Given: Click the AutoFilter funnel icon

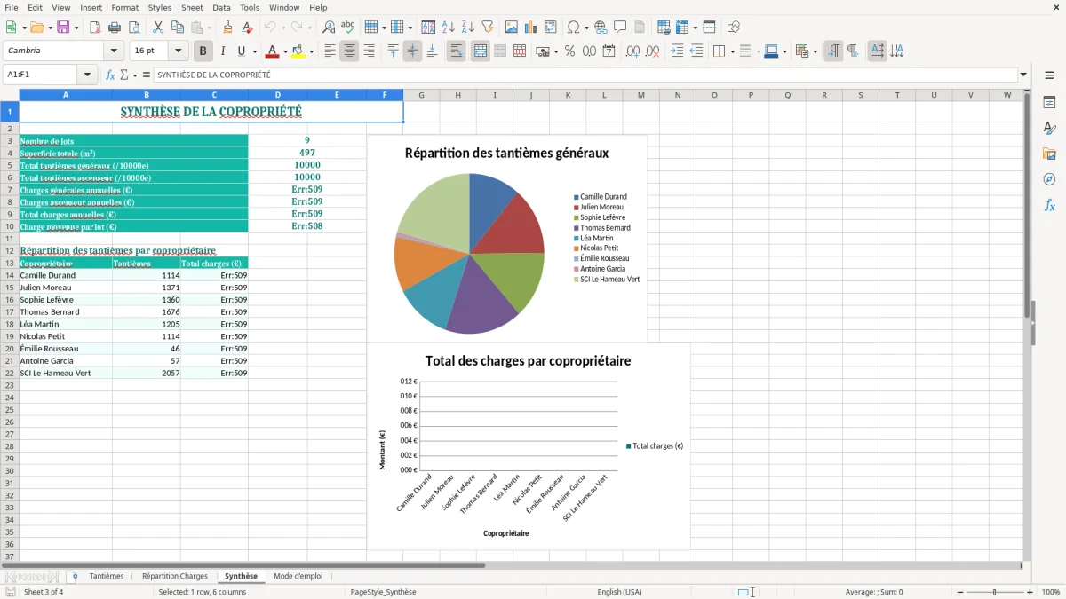Looking at the screenshot, I should [x=487, y=28].
